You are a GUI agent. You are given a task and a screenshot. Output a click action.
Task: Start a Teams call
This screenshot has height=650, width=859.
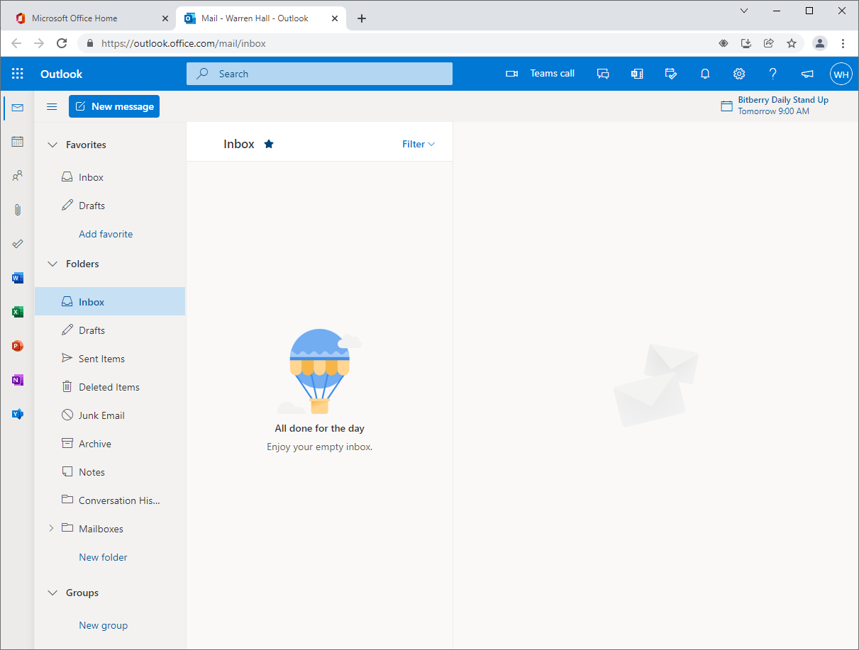click(540, 74)
